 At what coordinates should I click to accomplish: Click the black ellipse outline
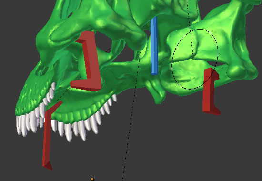[195, 59]
